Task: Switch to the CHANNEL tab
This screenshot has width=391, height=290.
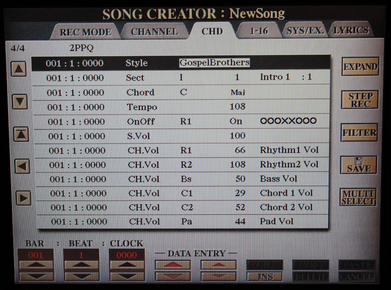Action: click(x=154, y=32)
